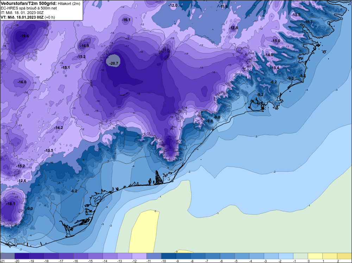This screenshot has height=263, width=352.
Task: Click the VT valid time line
Action: click(x=27, y=17)
